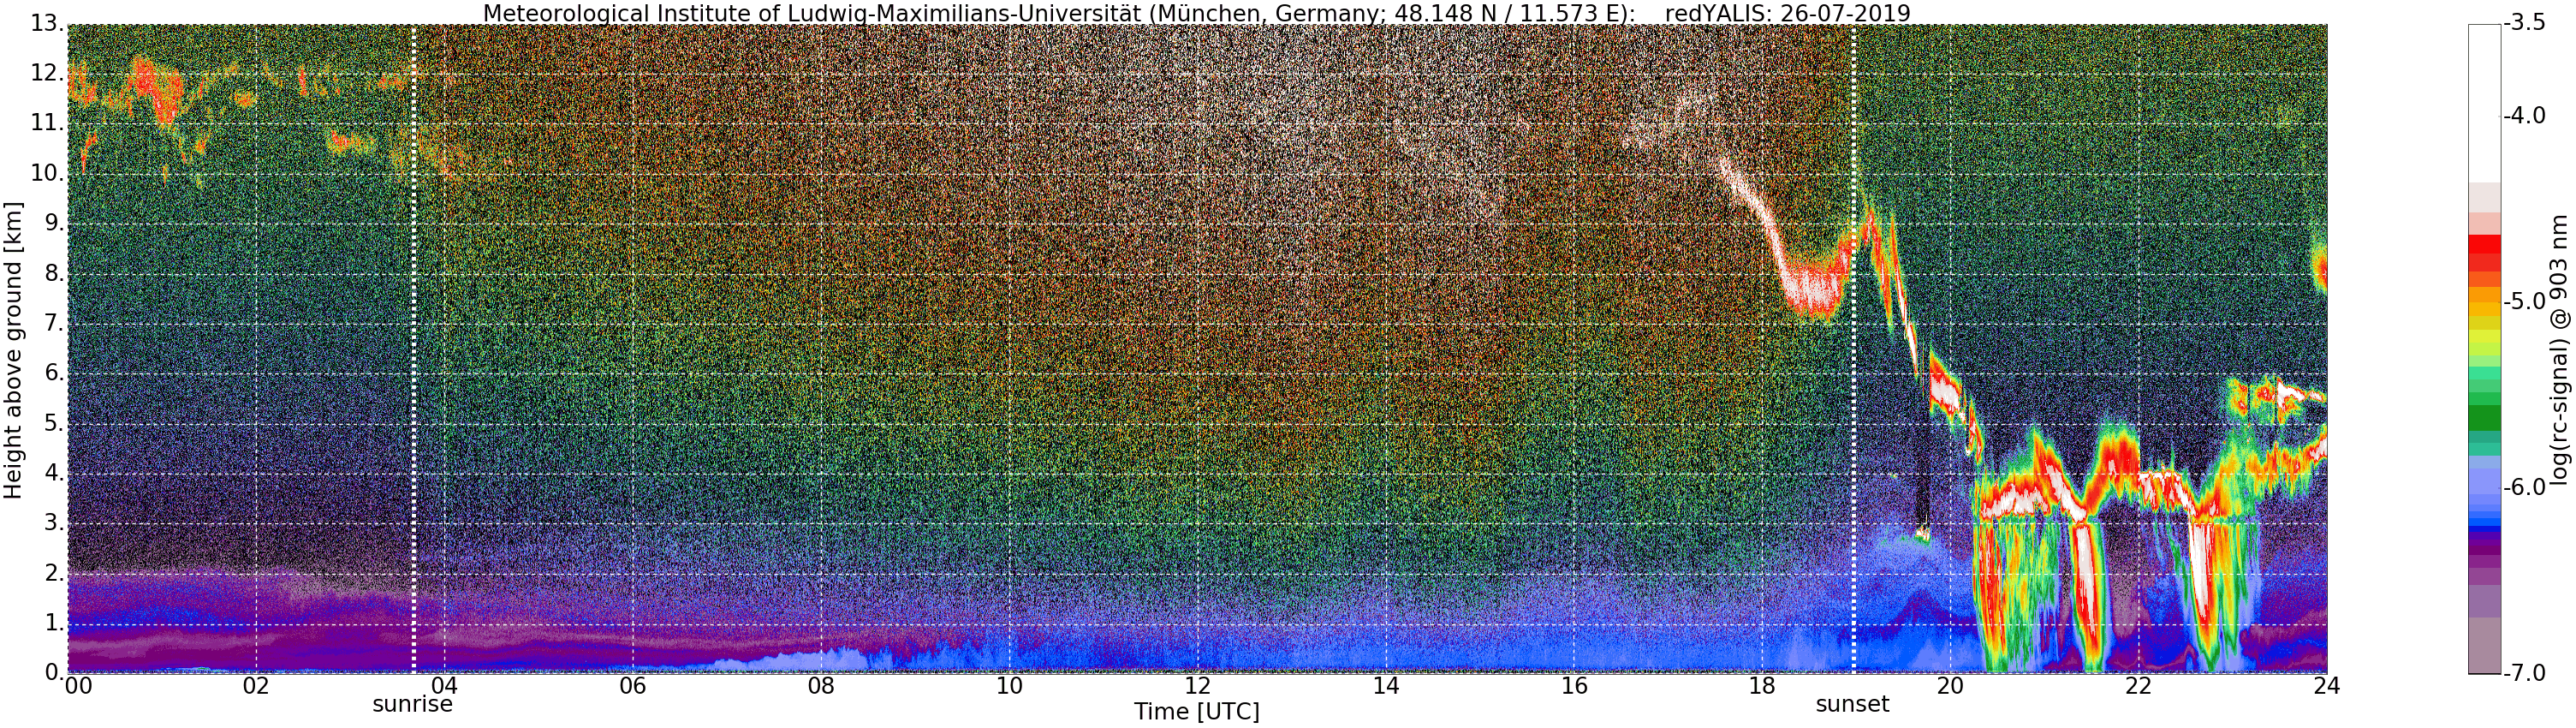Click the '-6.0' colorbar tick label
The image size is (2576, 728).
pyautogui.click(x=2525, y=488)
